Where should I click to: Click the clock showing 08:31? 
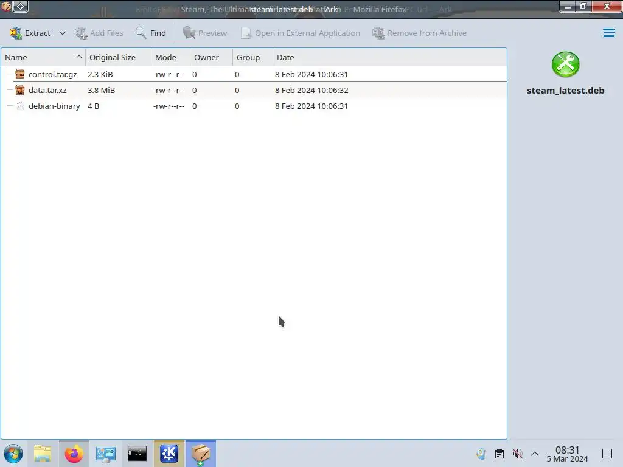pos(567,454)
